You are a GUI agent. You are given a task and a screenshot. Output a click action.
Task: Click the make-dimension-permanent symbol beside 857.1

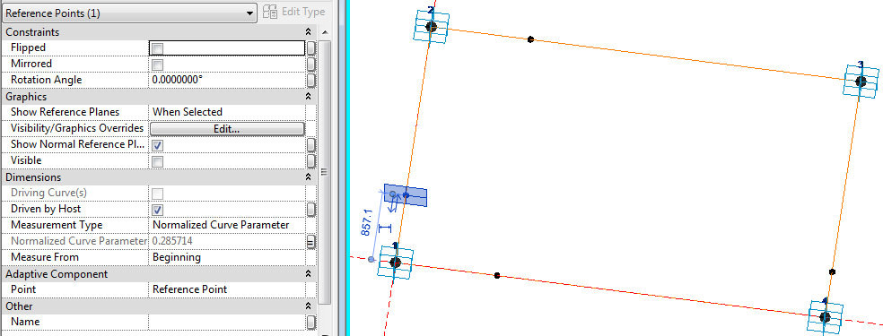click(x=385, y=228)
